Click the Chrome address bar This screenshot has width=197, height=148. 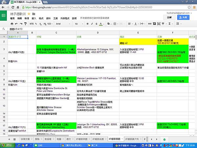coord(105,7)
